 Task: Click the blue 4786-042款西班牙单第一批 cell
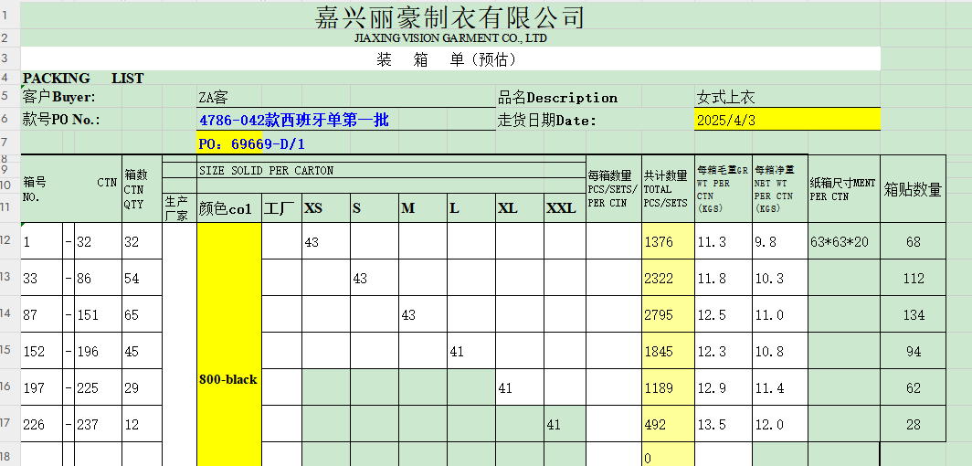click(293, 120)
